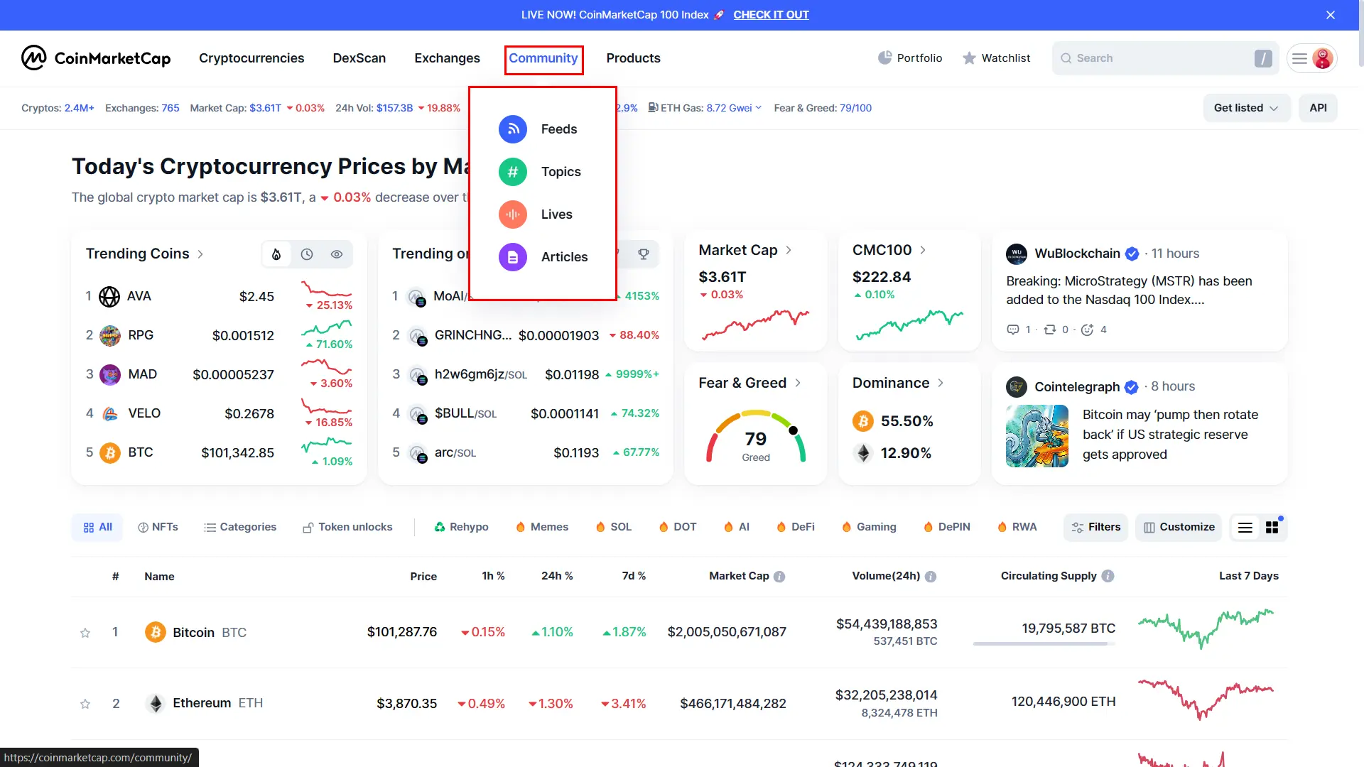Click Volume(24h) info icon

931,577
